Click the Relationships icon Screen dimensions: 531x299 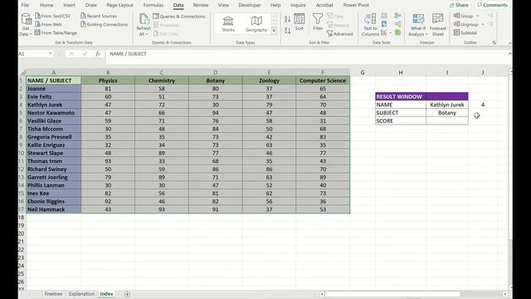click(398, 24)
